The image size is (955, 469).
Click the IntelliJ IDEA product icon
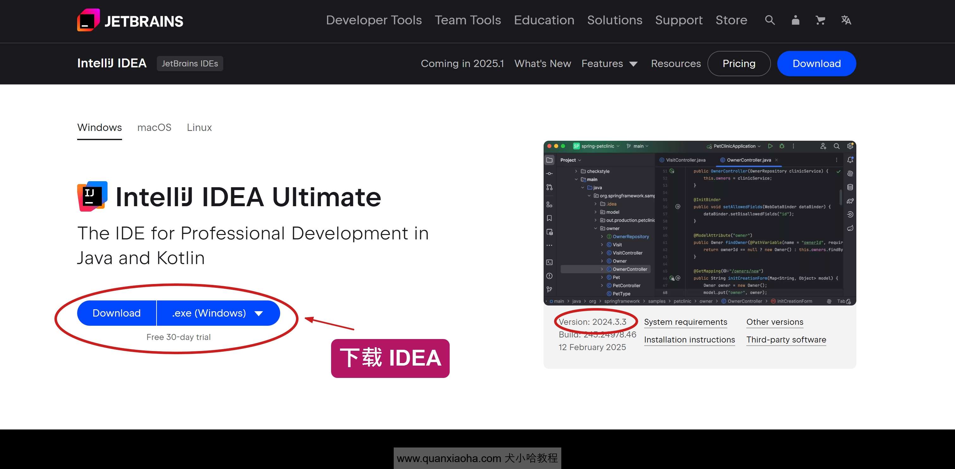pos(92,197)
